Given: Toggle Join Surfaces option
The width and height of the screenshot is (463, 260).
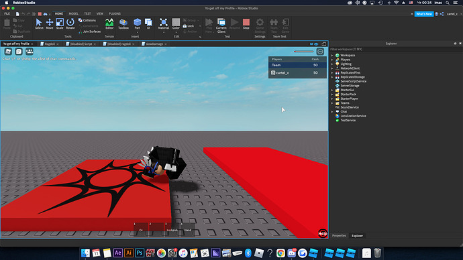Looking at the screenshot, I should [x=89, y=31].
